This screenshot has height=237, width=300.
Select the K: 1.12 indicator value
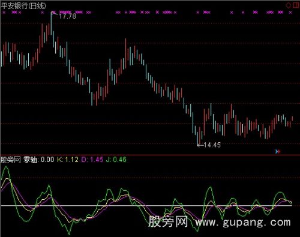[68, 160]
